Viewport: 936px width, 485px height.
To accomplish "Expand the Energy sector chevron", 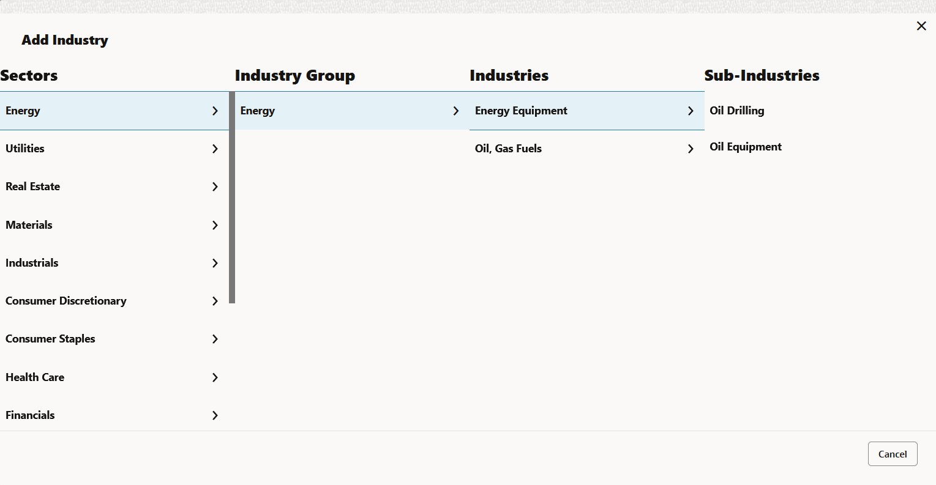I will coord(215,111).
